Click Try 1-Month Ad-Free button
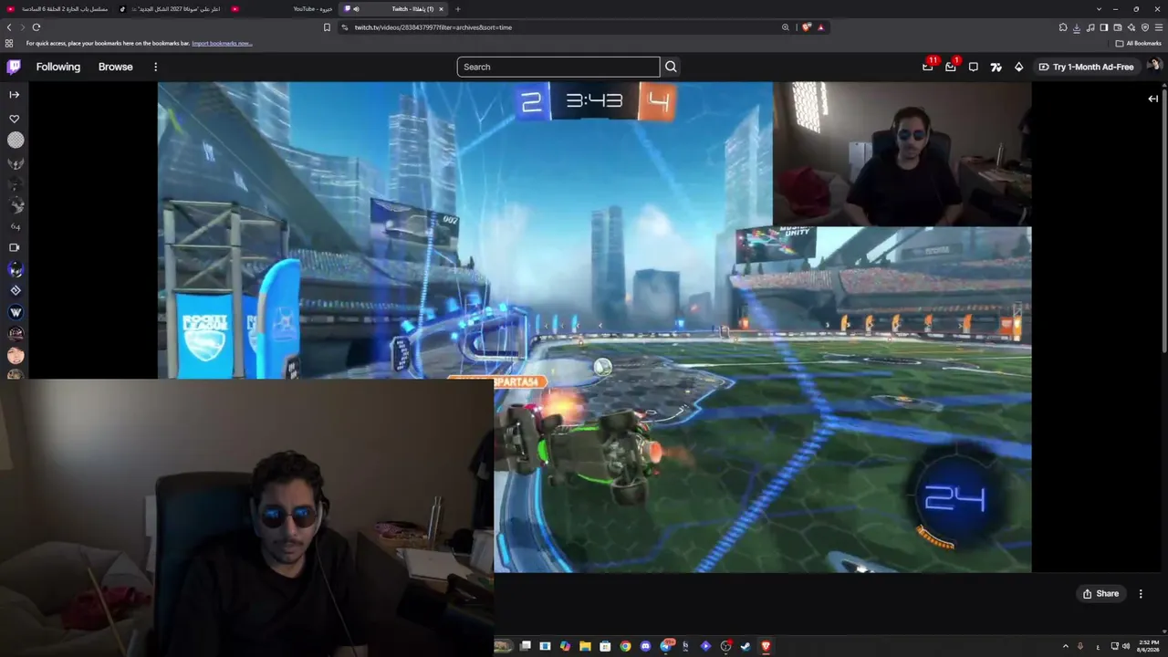Screen dimensions: 1168x657 (1086, 67)
